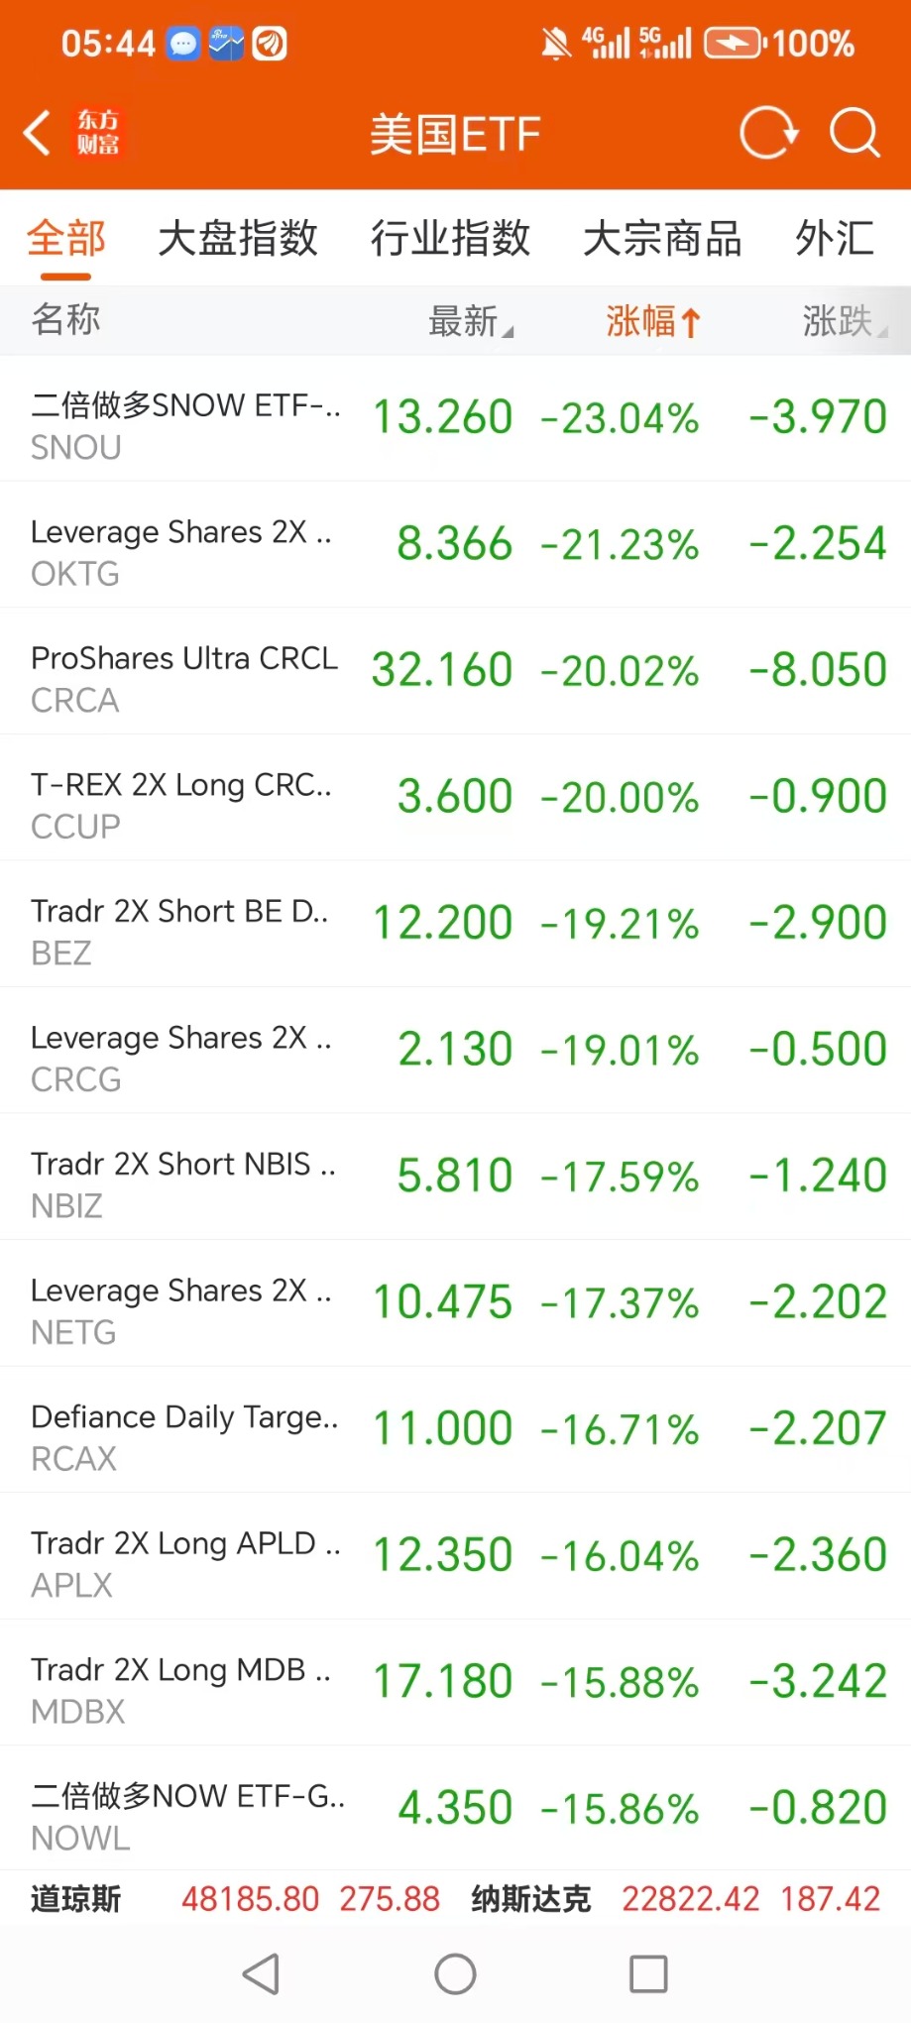Viewport: 911px width, 2023px height.
Task: Tap the Android recent apps square
Action: (x=648, y=1973)
